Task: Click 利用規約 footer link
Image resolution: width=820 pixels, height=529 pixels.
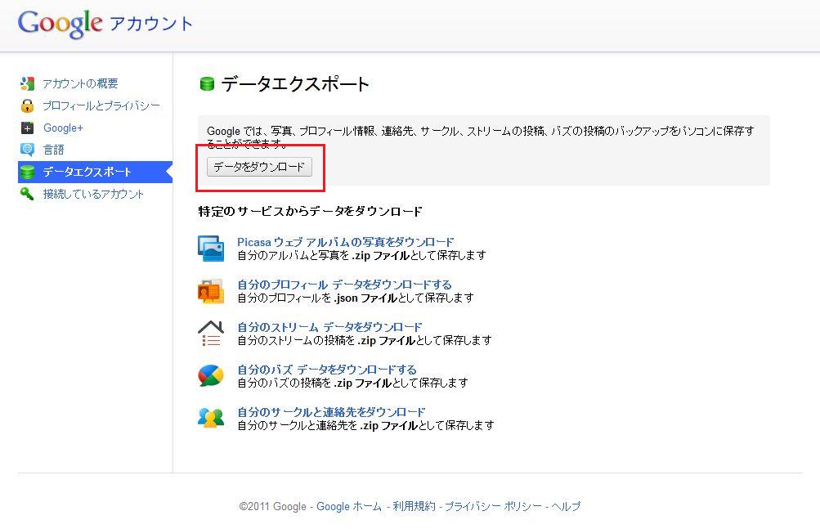Action: [414, 506]
